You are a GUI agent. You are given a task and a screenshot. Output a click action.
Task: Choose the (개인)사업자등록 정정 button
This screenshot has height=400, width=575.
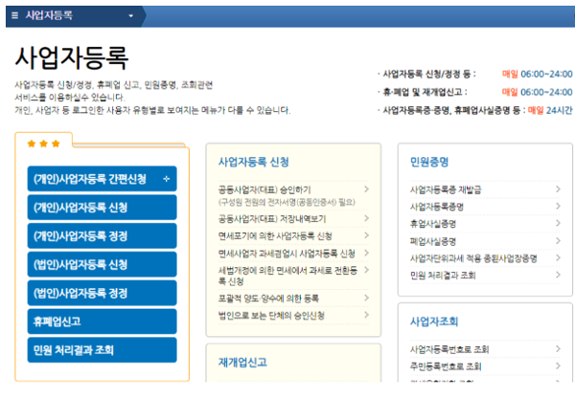pos(102,236)
